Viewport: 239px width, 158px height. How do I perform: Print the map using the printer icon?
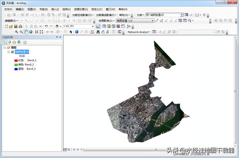21,26
